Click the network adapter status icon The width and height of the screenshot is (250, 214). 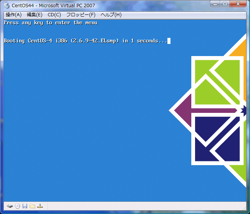[x=40, y=206]
